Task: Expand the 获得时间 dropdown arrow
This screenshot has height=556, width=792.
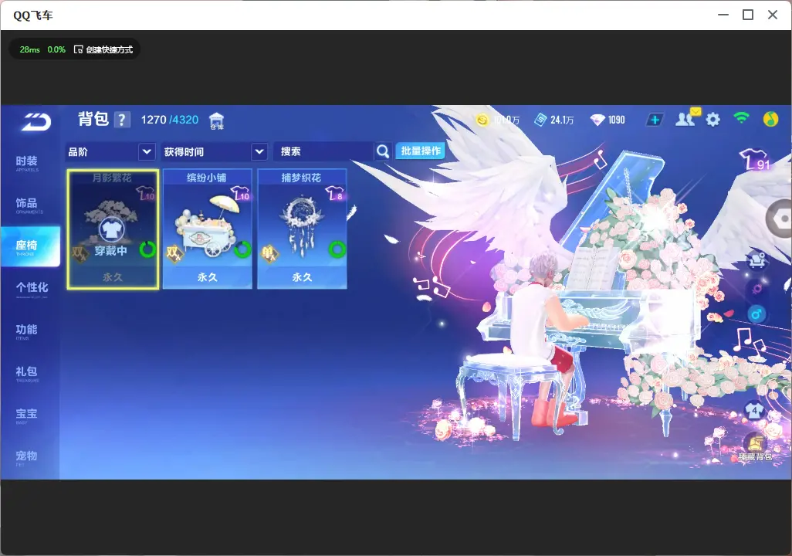Action: [x=259, y=151]
